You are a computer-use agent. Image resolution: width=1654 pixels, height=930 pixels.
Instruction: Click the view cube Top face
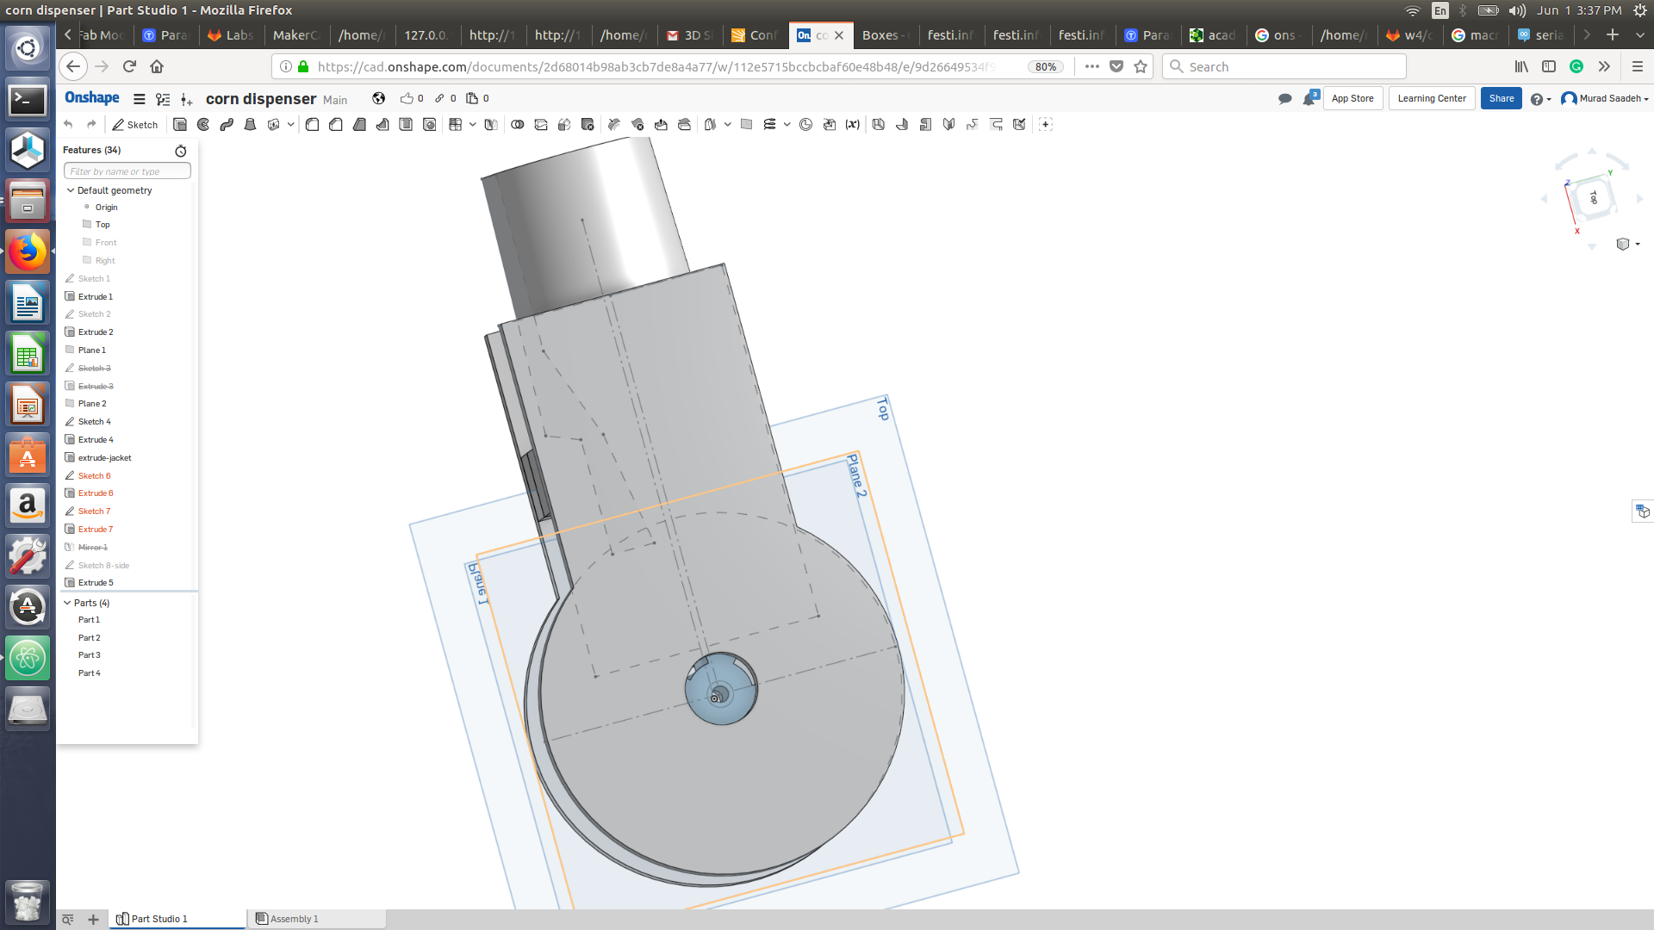click(1593, 199)
